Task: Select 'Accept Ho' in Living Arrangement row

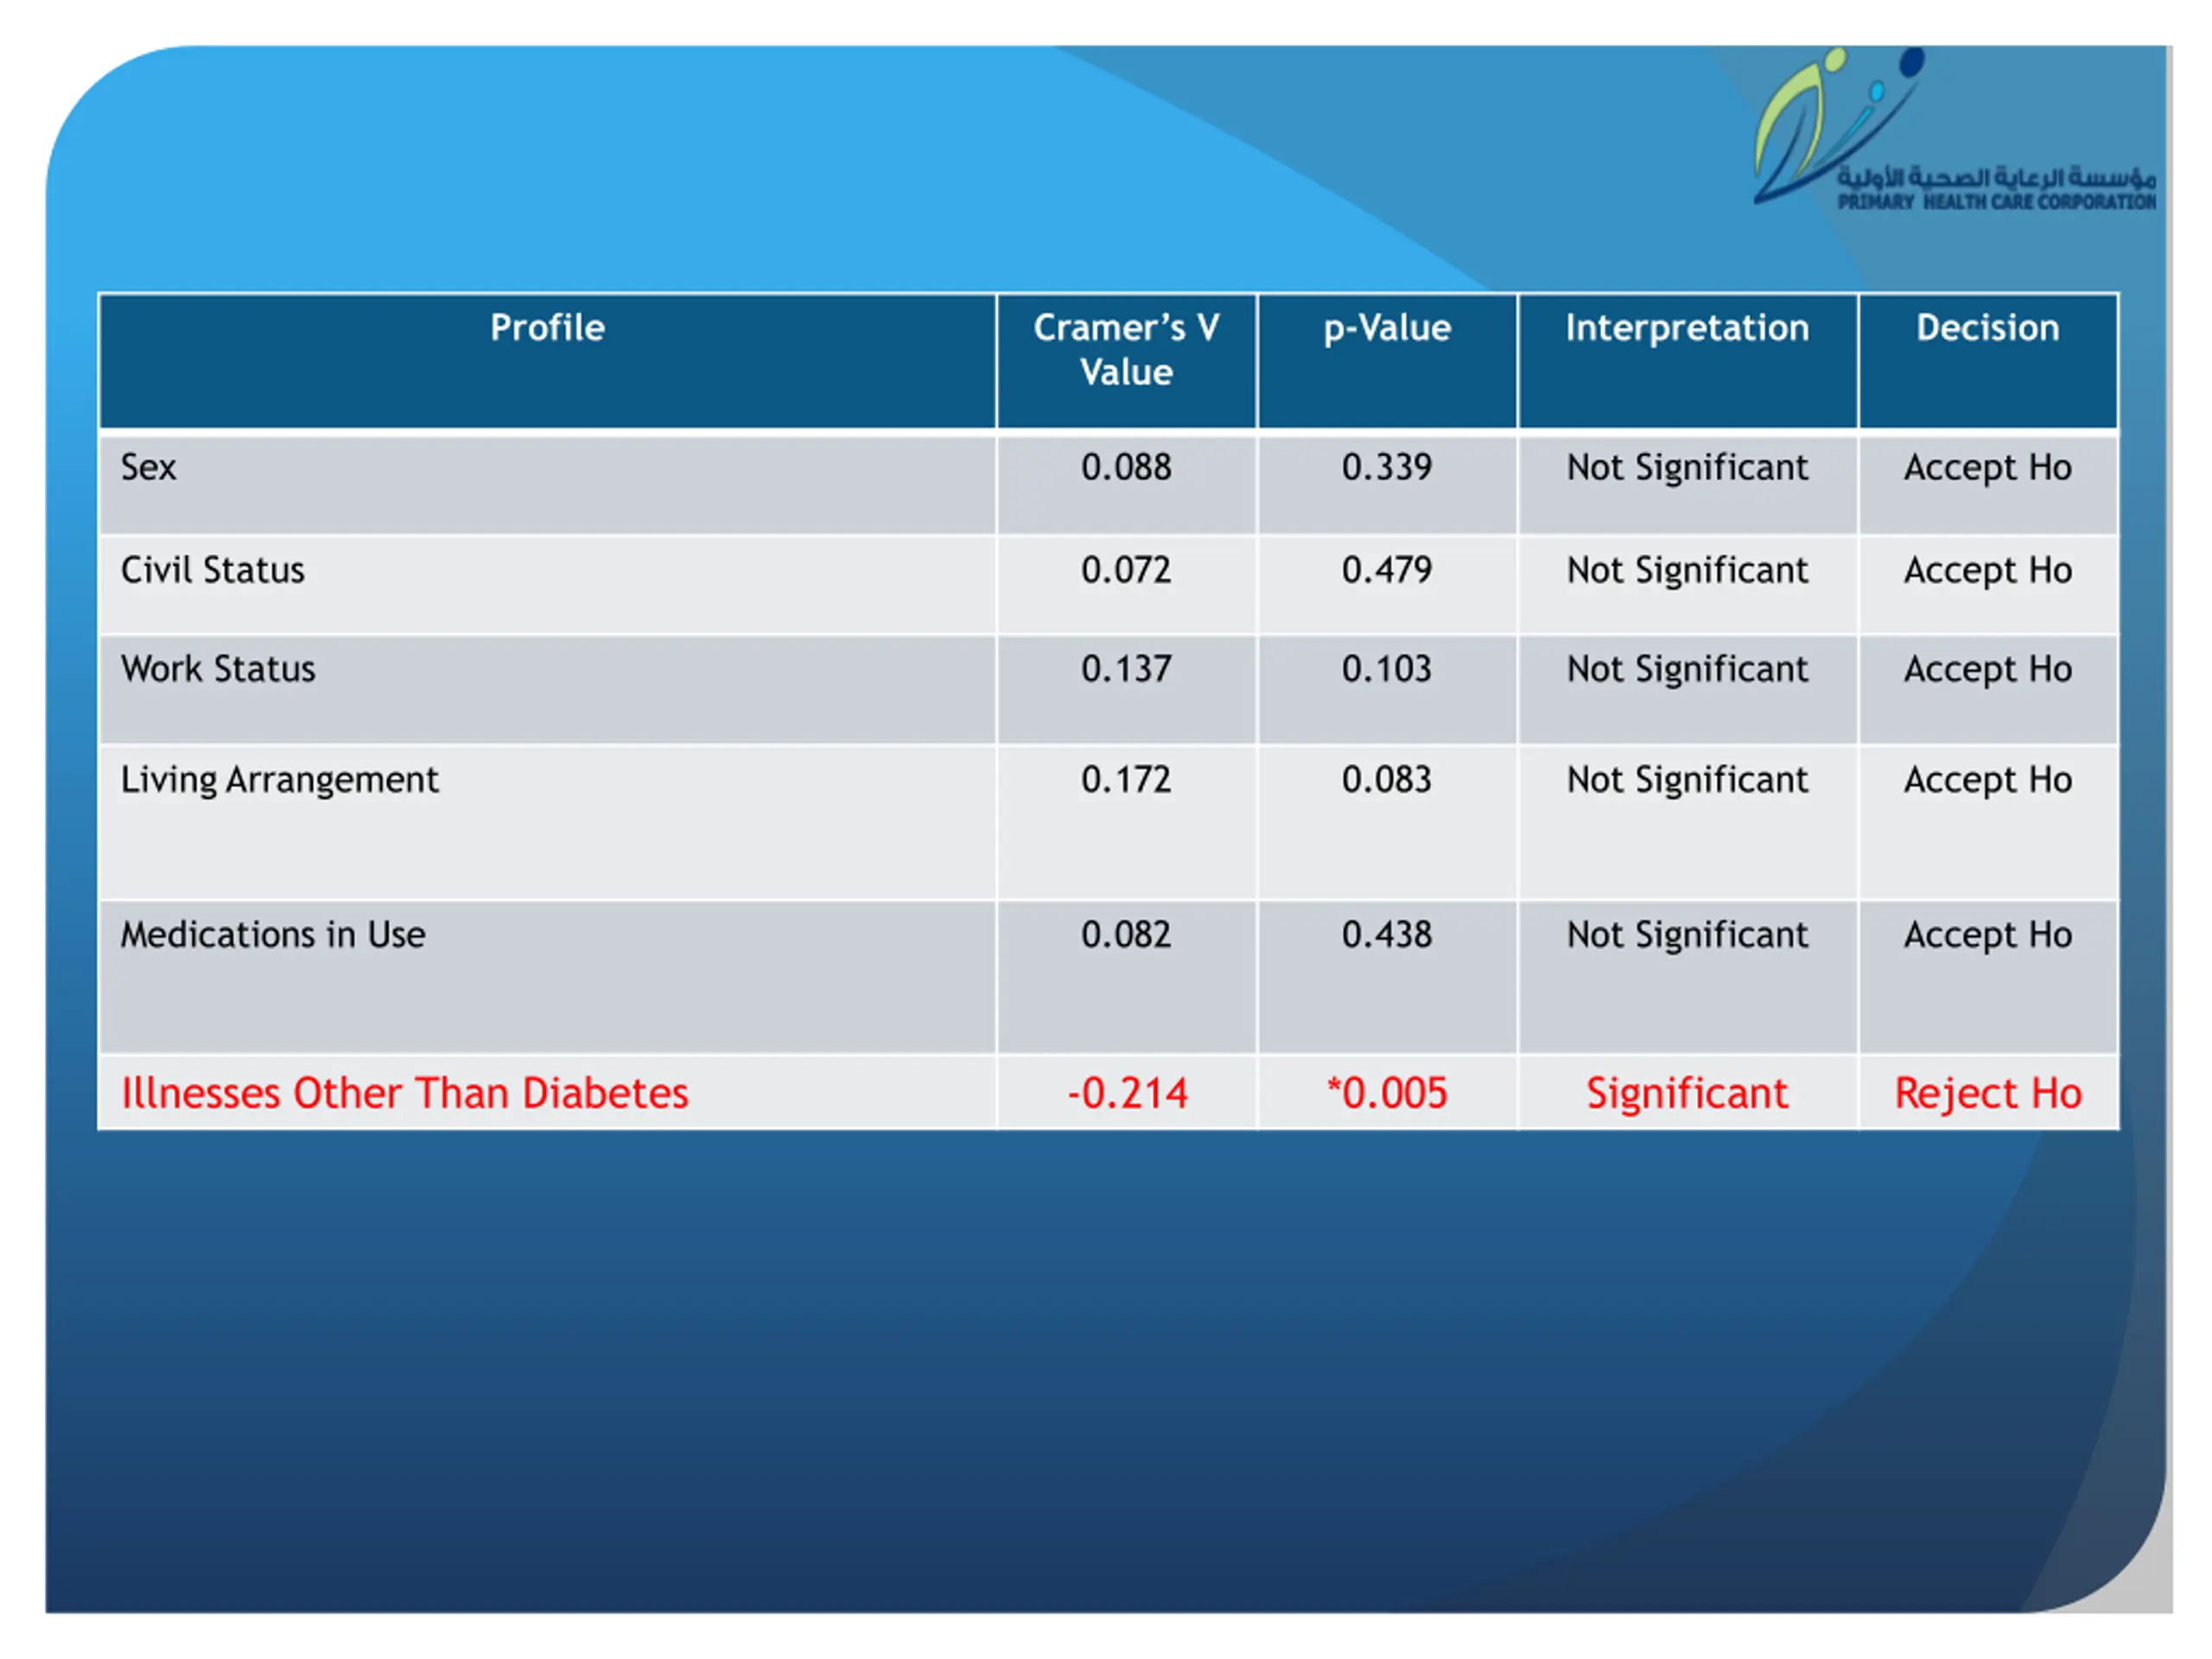Action: coord(1987,781)
